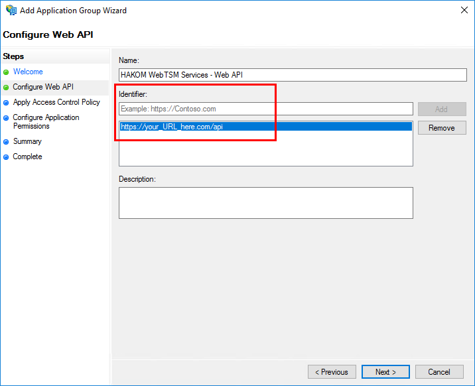Screen dimensions: 475x386
Task: Select the Summary step in the sidebar
Action: click(x=27, y=141)
